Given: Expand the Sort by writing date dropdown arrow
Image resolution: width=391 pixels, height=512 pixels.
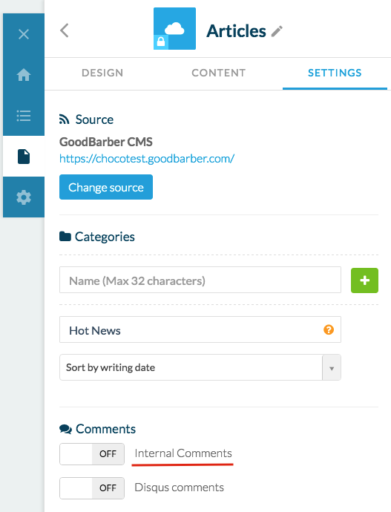Looking at the screenshot, I should point(332,367).
